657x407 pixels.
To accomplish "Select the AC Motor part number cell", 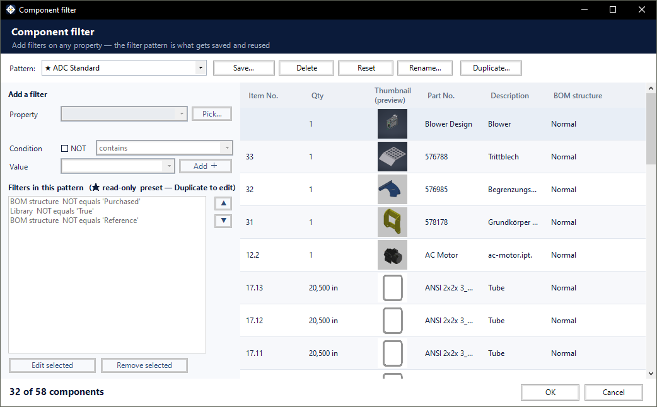I will pos(441,255).
